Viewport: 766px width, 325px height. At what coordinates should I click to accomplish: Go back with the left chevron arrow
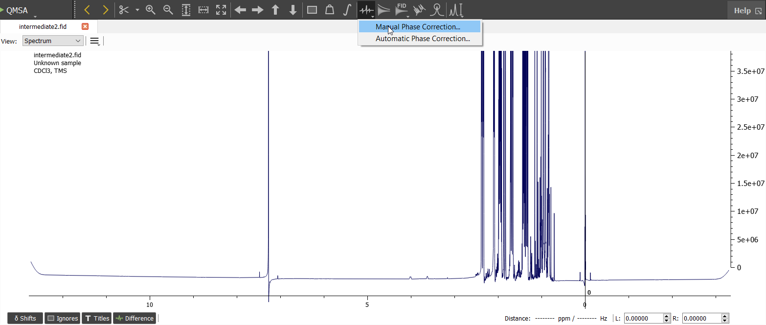click(88, 10)
